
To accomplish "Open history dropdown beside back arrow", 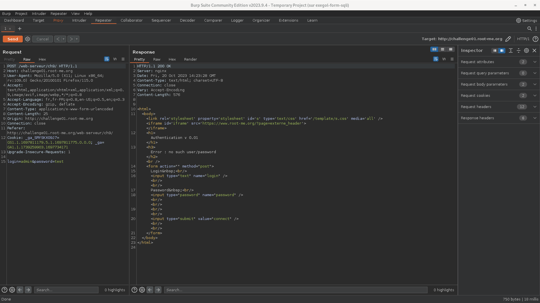I will 64,39.
